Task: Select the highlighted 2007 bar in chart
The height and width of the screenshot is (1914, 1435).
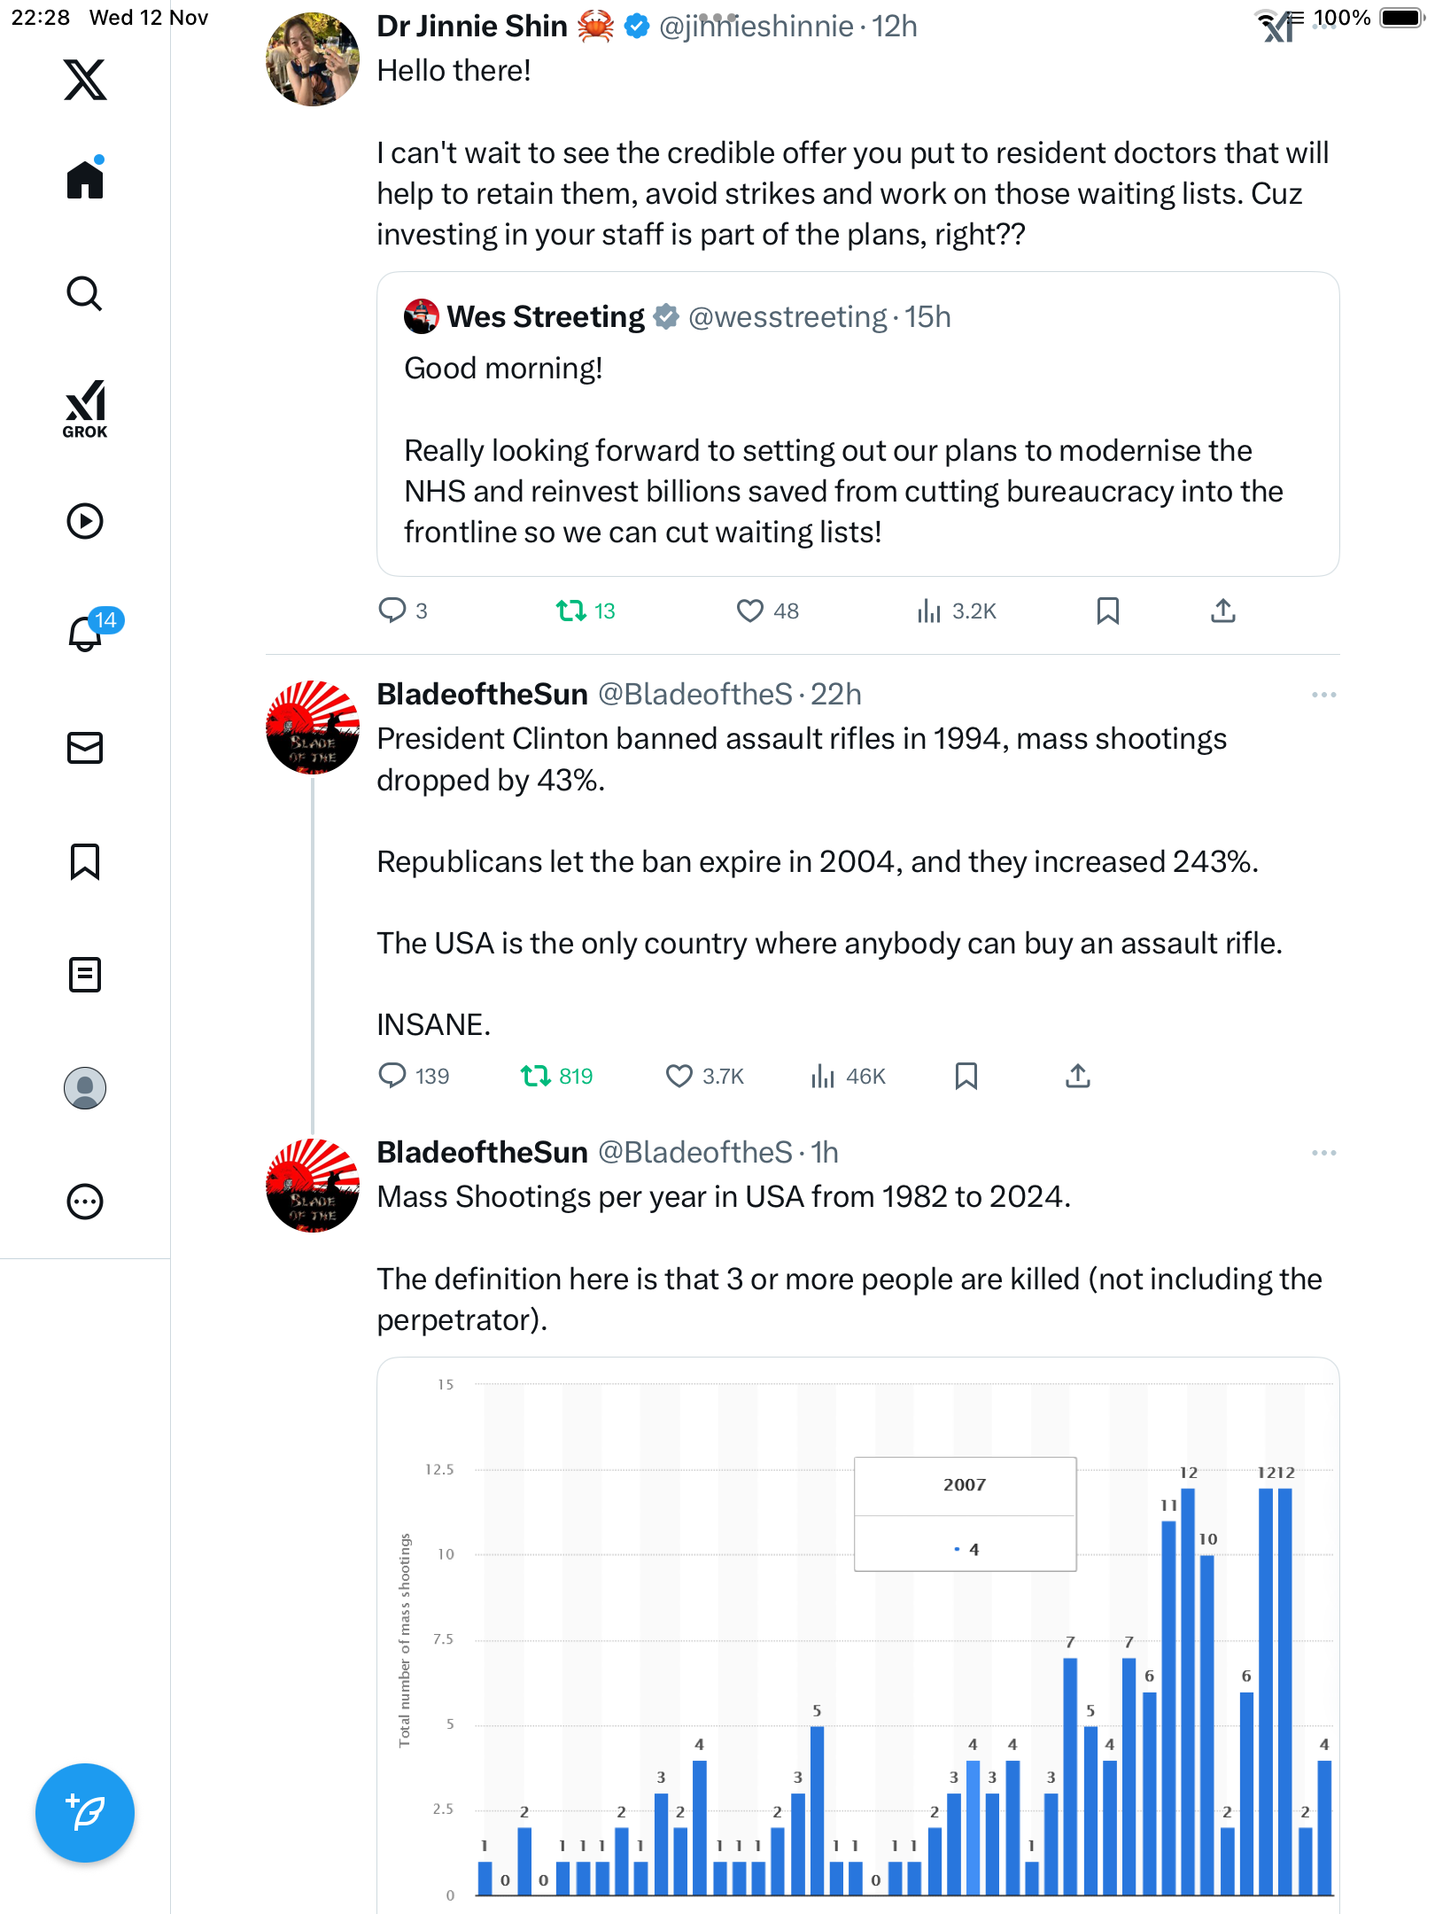Action: click(x=973, y=1827)
